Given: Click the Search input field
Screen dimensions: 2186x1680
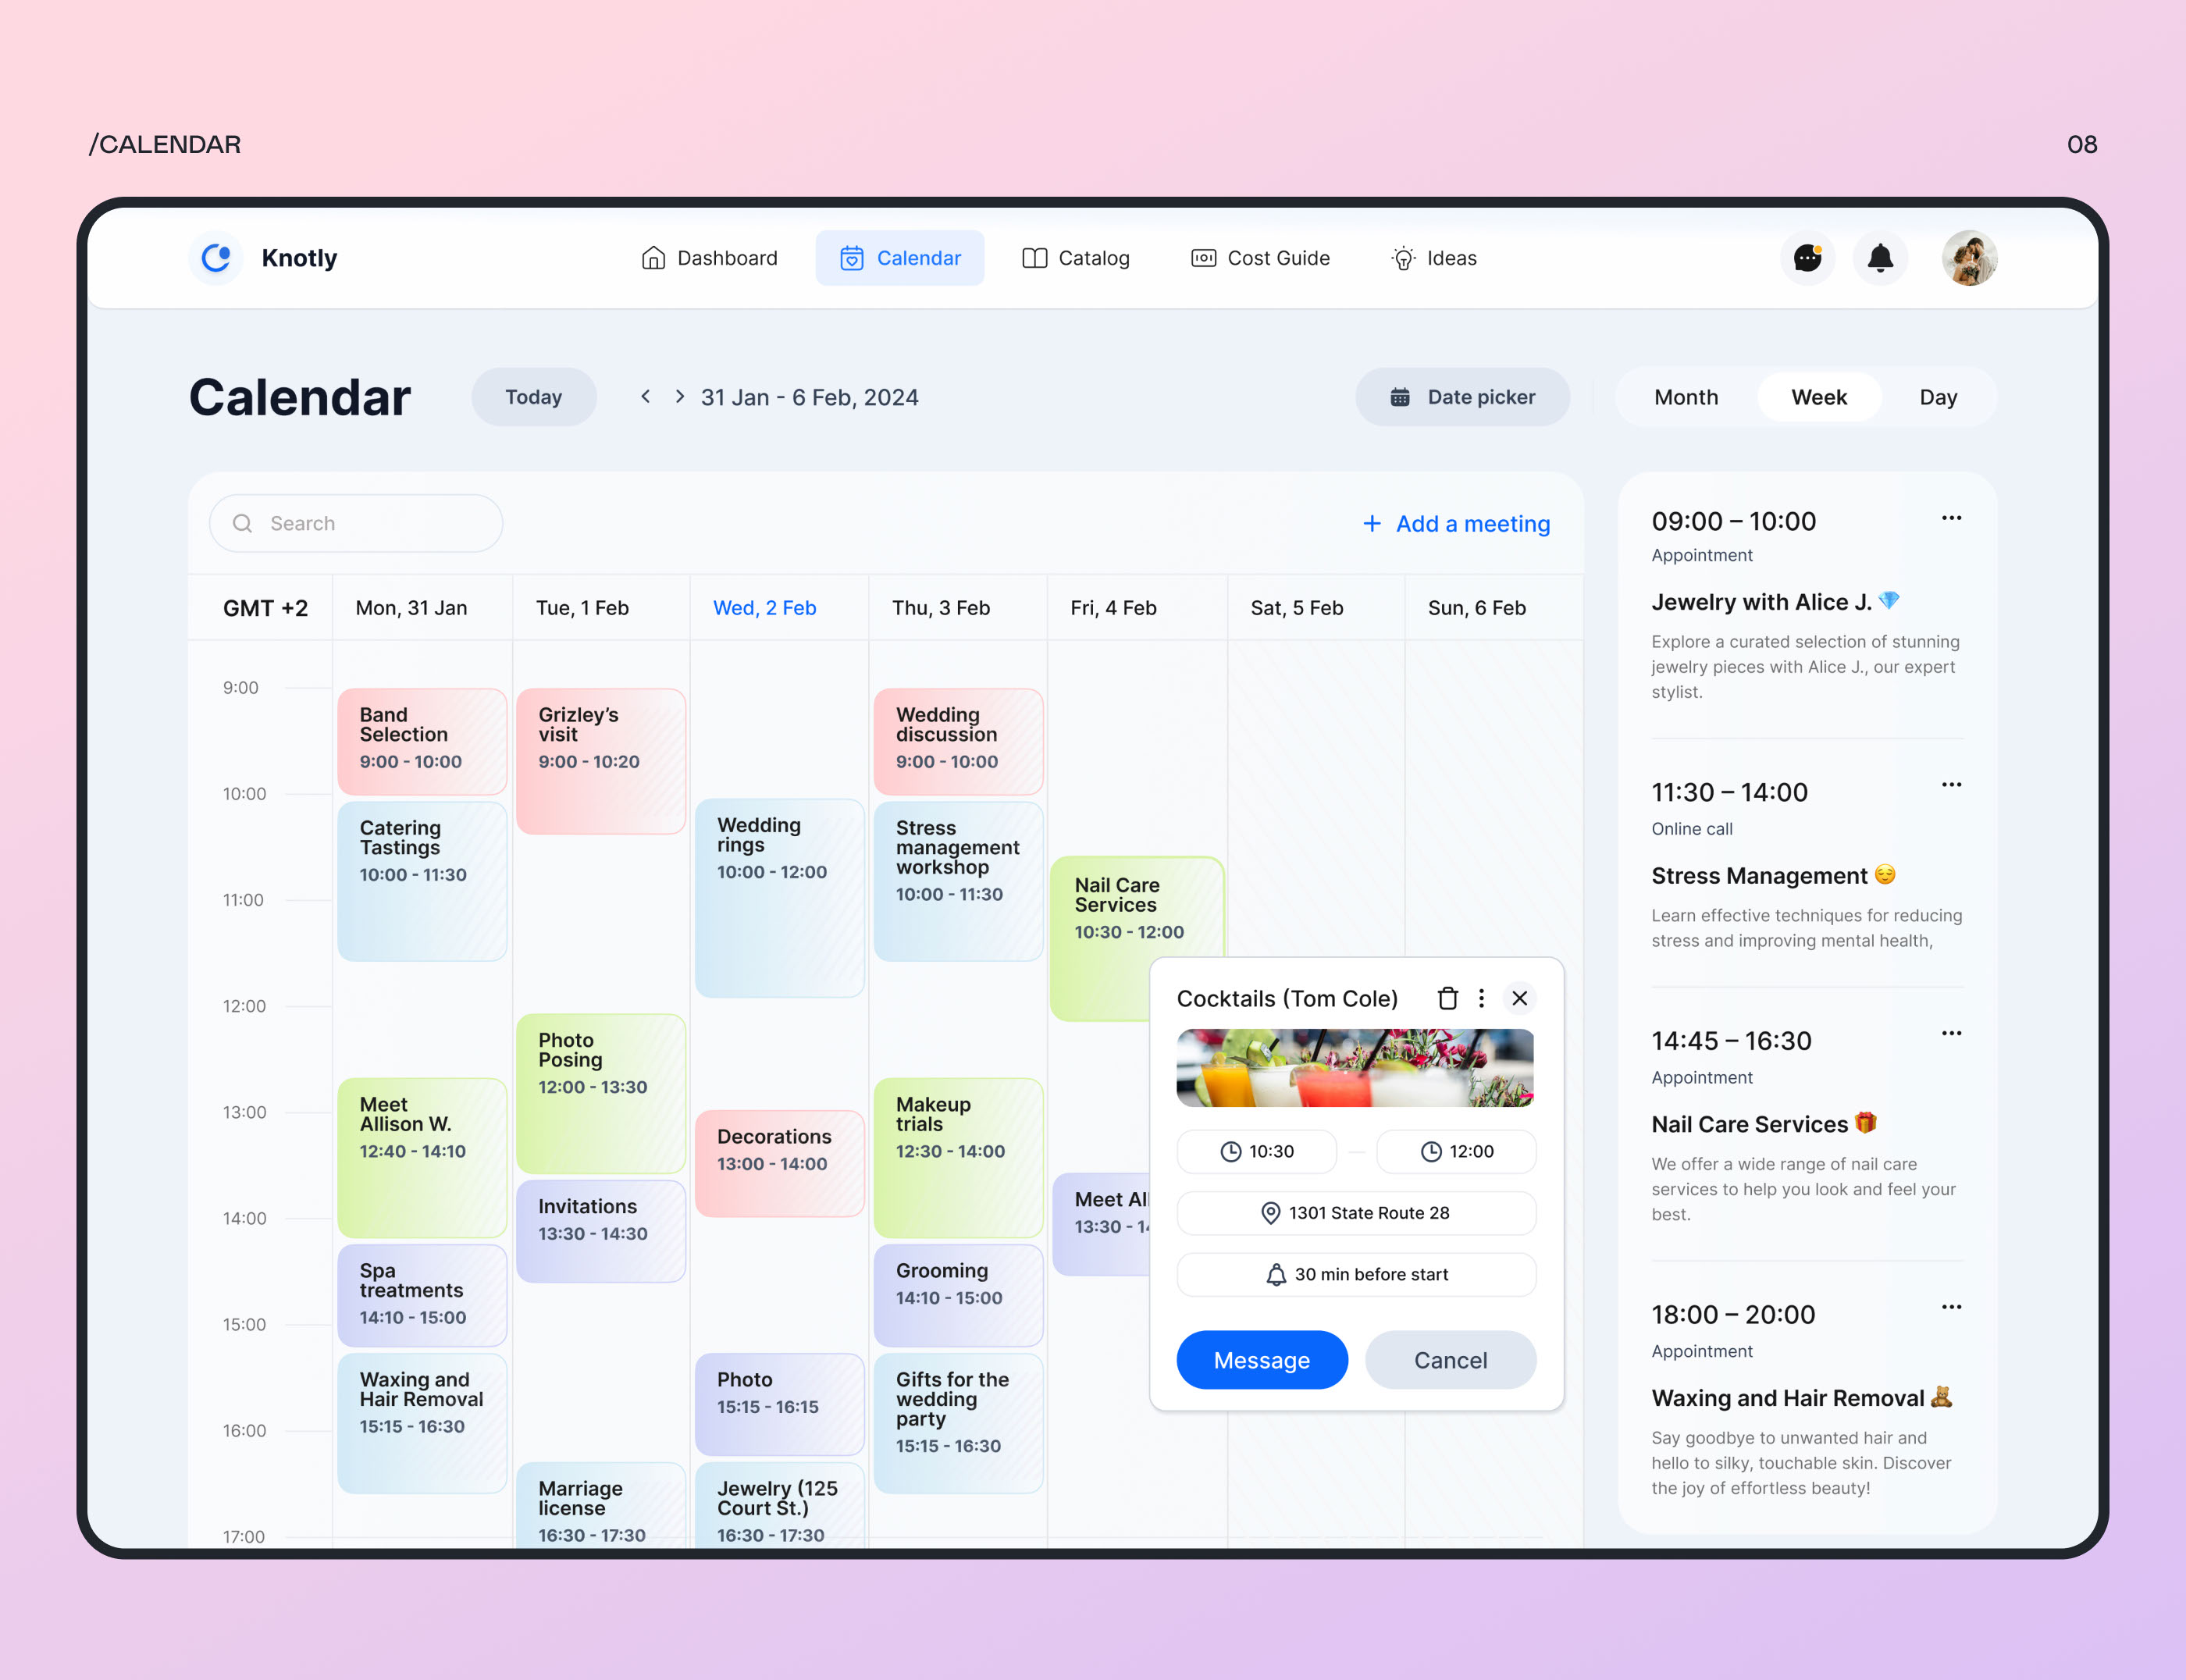Looking at the screenshot, I should 353,522.
